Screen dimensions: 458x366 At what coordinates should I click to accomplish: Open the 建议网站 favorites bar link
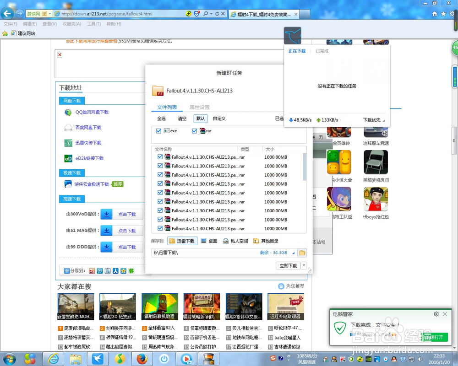pos(23,33)
